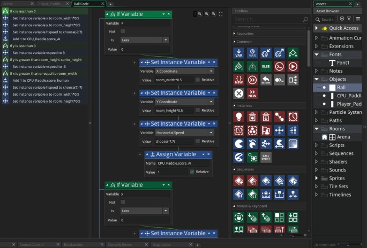
Task: Pick the Return action icon
Action: click(x=265, y=80)
